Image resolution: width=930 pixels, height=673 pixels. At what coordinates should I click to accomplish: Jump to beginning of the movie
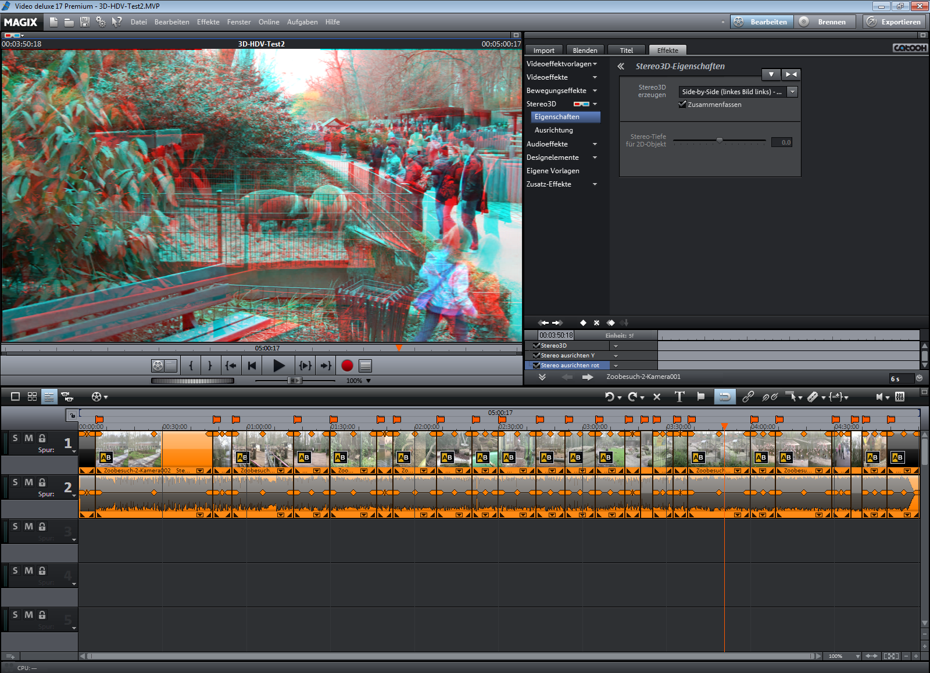(252, 366)
